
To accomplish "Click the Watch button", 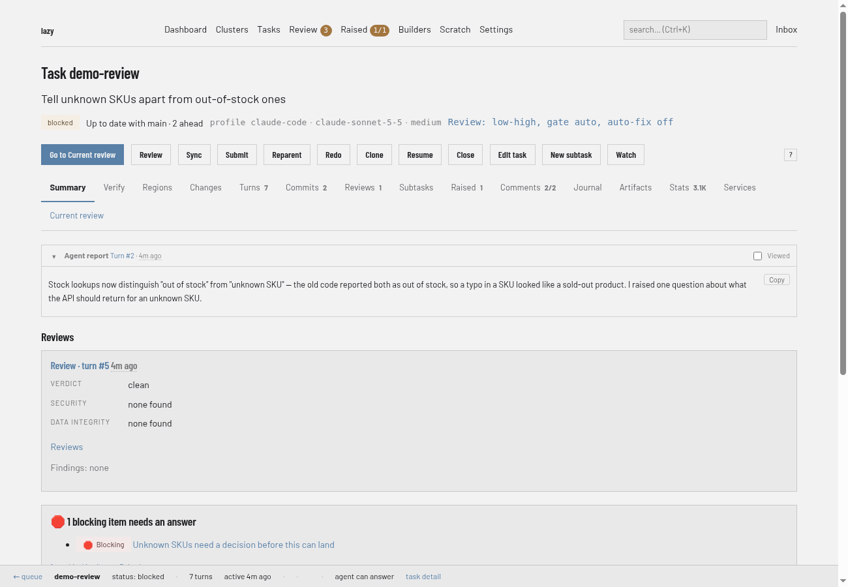I will click(x=626, y=155).
